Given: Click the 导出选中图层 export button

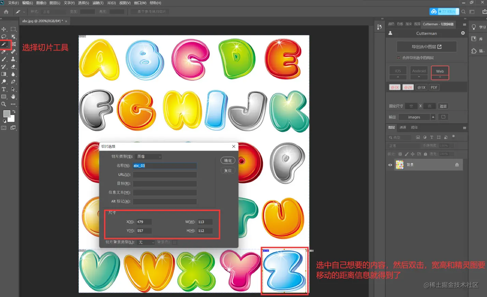Looking at the screenshot, I should click(x=427, y=47).
